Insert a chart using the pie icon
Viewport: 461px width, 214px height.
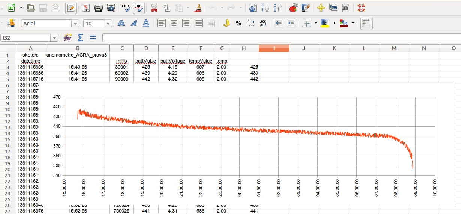pos(294,7)
